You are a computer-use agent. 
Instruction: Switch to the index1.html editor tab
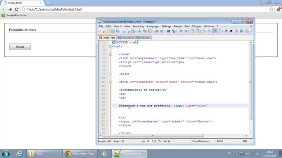(x=108, y=38)
